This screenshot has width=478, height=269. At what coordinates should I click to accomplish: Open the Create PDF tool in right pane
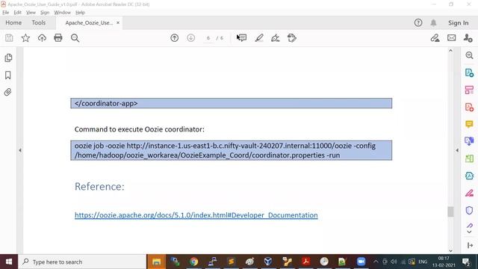coord(469,107)
